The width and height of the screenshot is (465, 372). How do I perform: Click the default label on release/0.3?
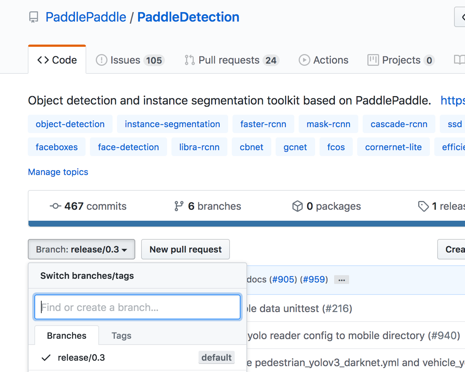pyautogui.click(x=216, y=357)
